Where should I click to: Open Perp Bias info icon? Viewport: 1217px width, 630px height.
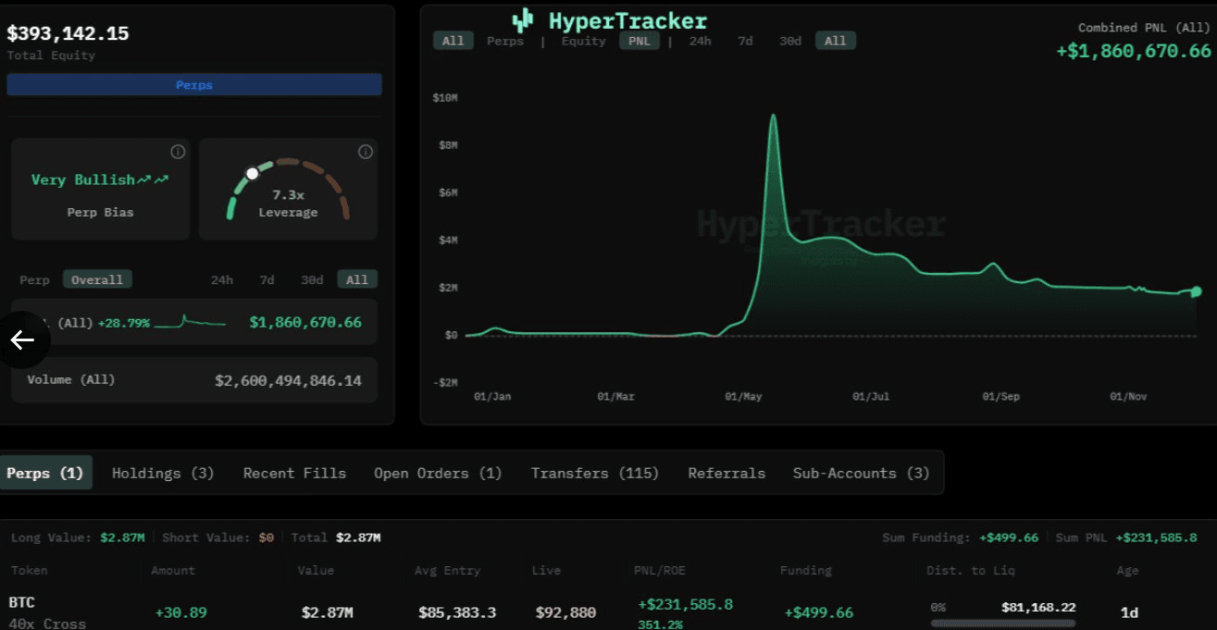[x=178, y=152]
